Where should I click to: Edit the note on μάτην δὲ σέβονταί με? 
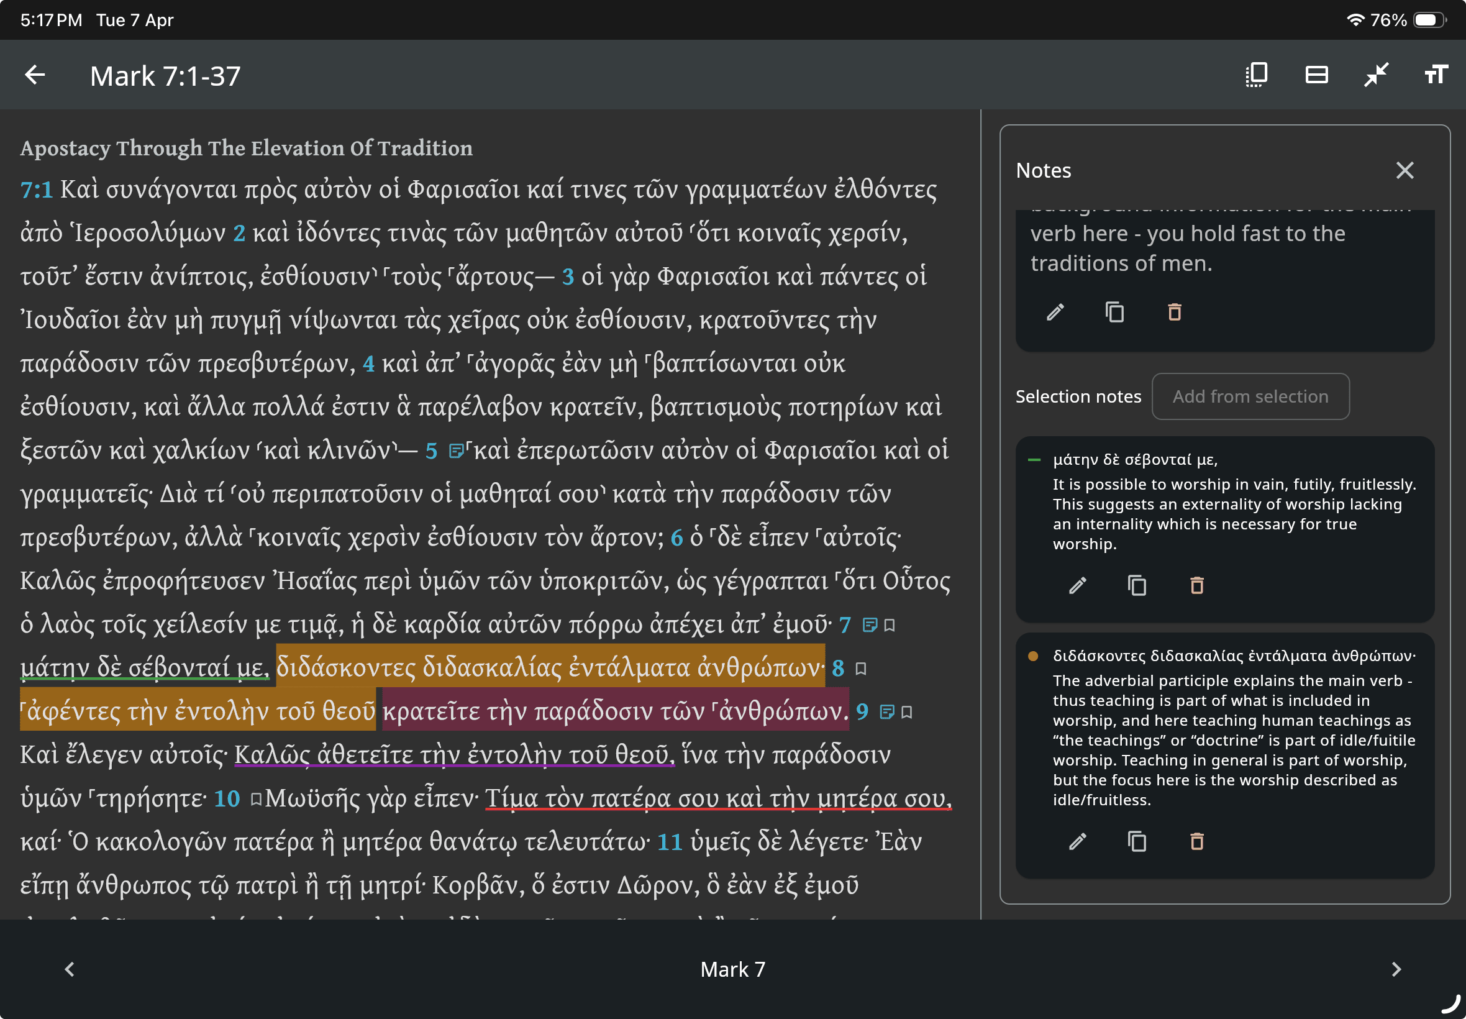point(1077,585)
